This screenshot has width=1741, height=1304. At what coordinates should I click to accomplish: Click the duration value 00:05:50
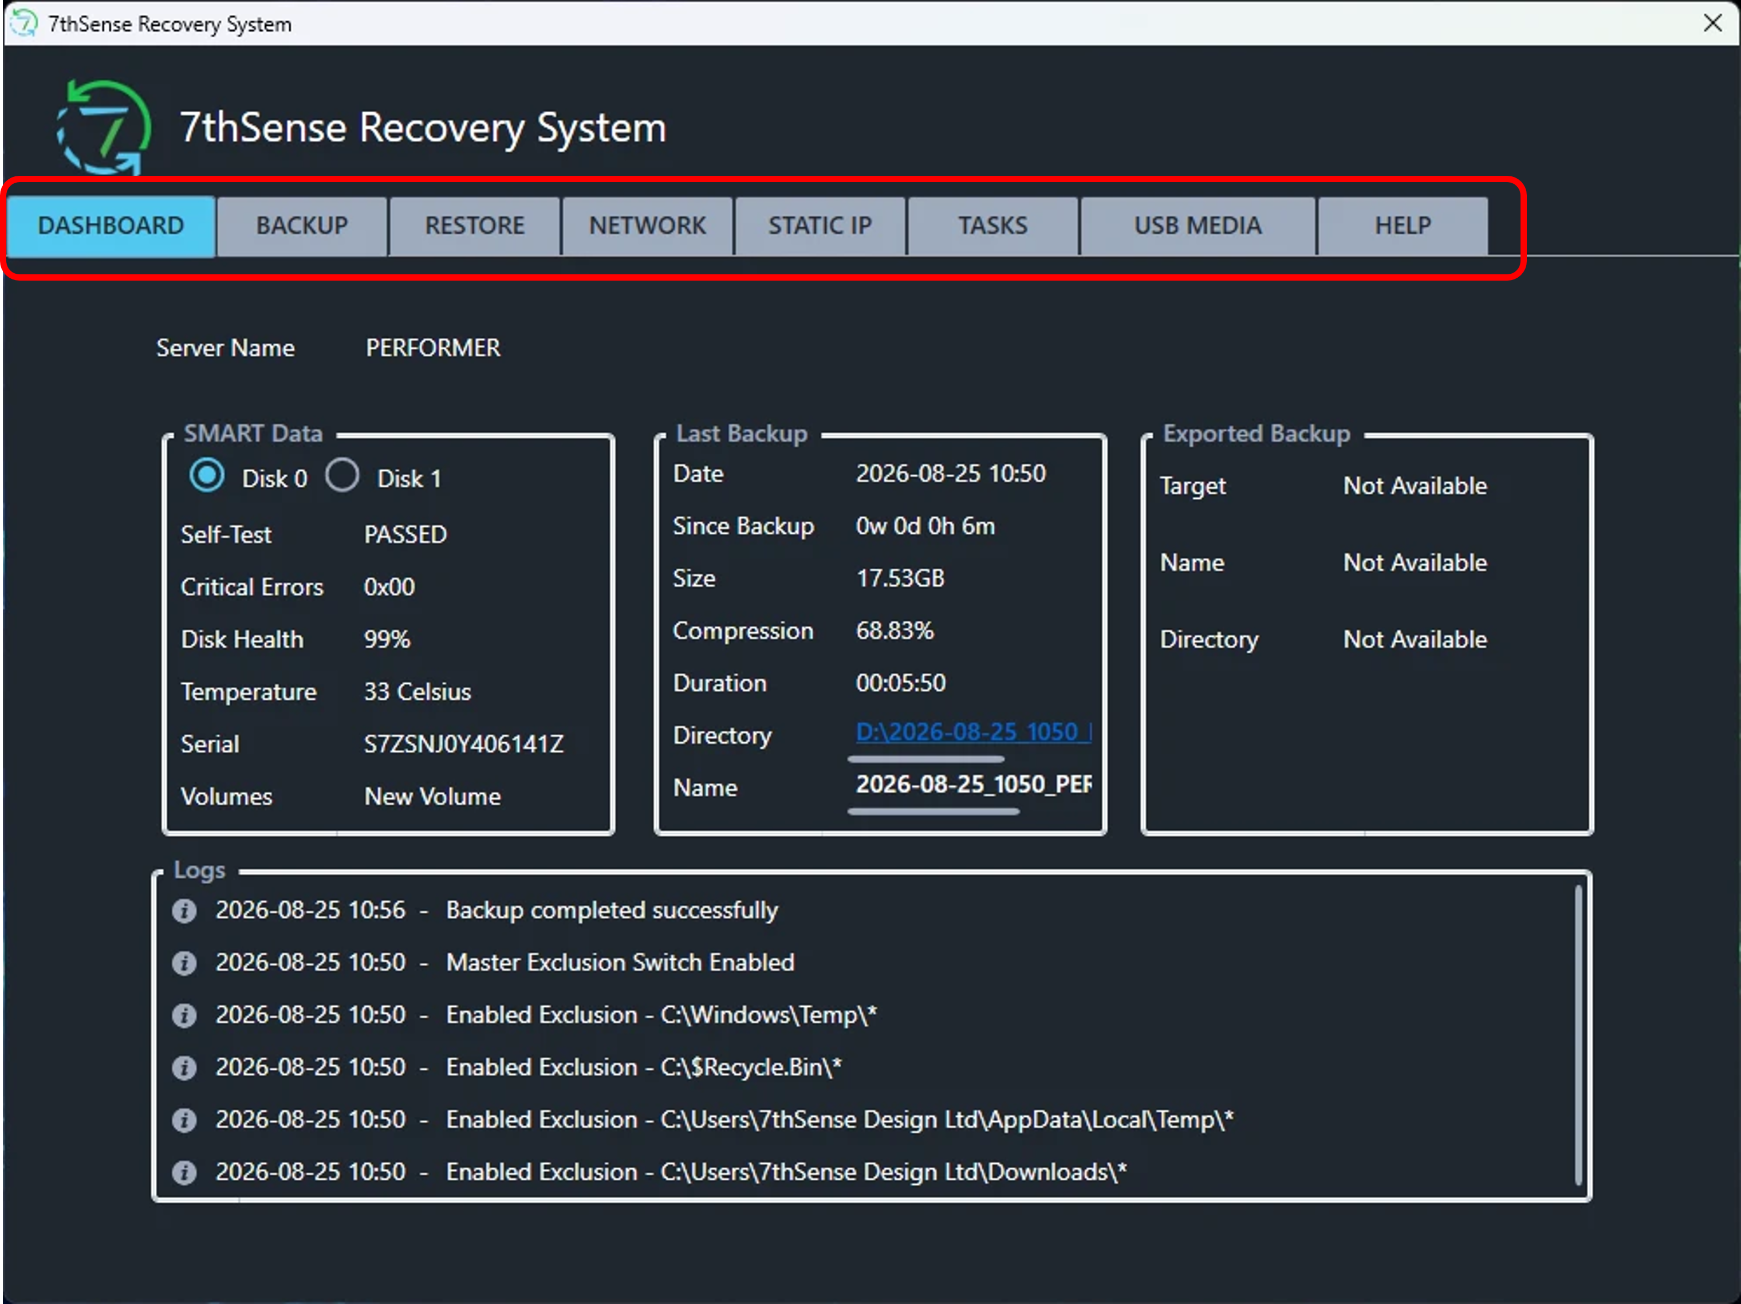[x=900, y=683]
